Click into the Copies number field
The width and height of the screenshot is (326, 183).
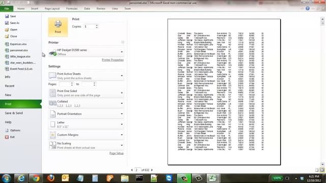(90, 26)
